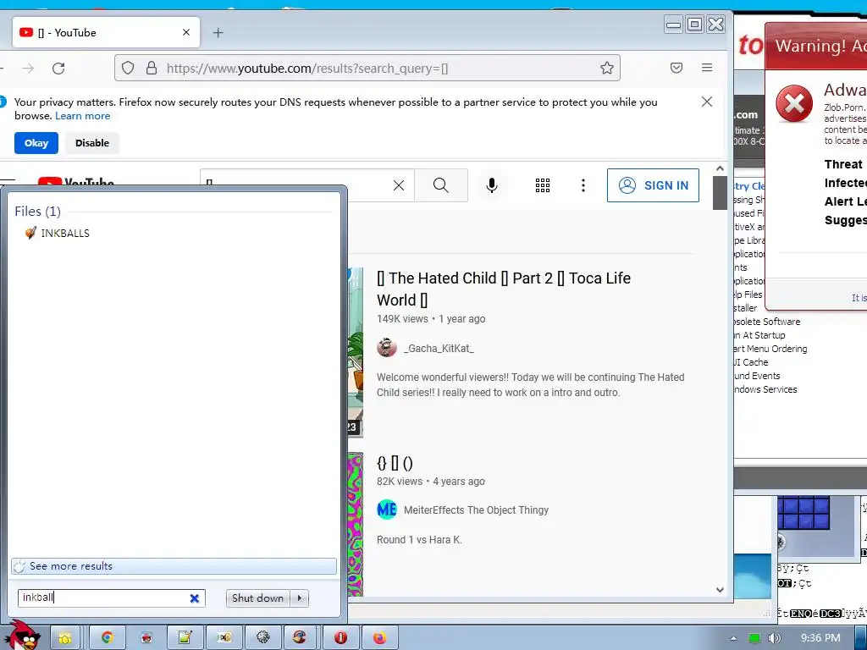Open Opera from the taskbar
The height and width of the screenshot is (650, 867).
pos(340,638)
